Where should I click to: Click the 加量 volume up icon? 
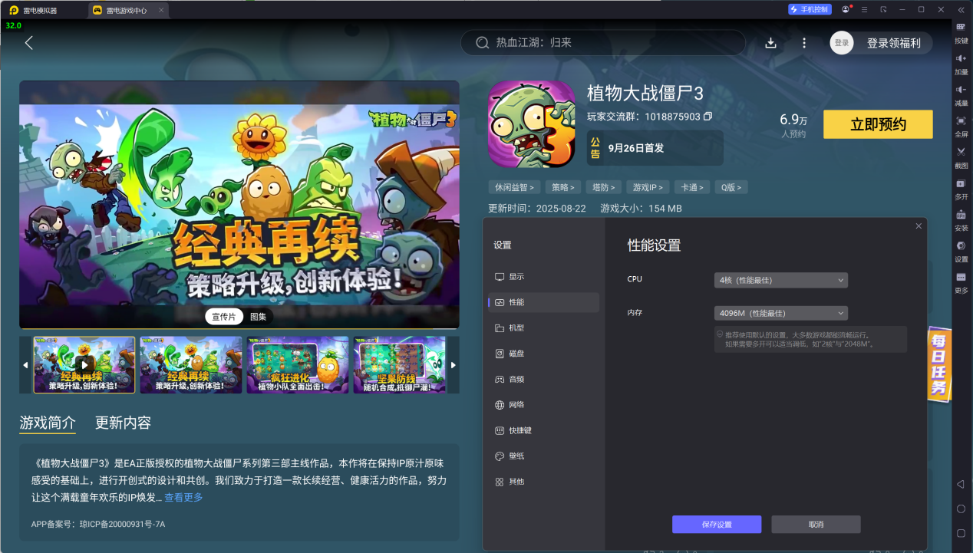coord(961,58)
